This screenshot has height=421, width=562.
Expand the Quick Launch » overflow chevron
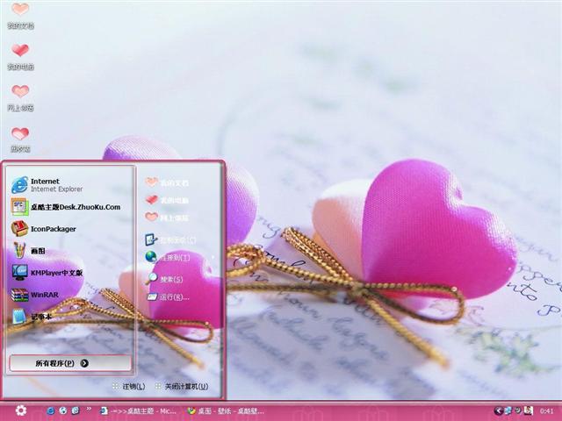click(x=89, y=410)
